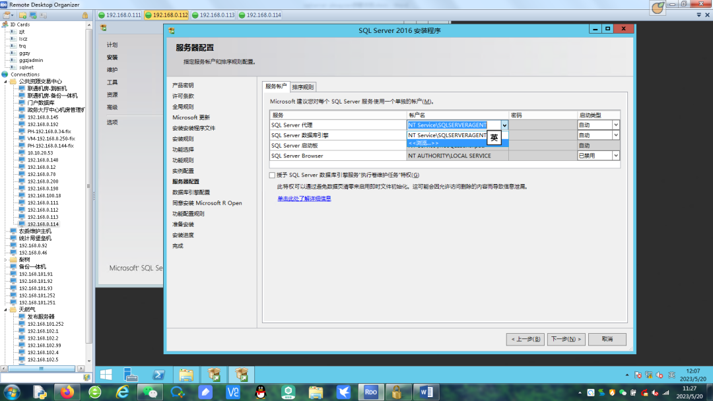Switch to the 192.168.0.114 session tab
This screenshot has width=713, height=401.
pos(259,15)
